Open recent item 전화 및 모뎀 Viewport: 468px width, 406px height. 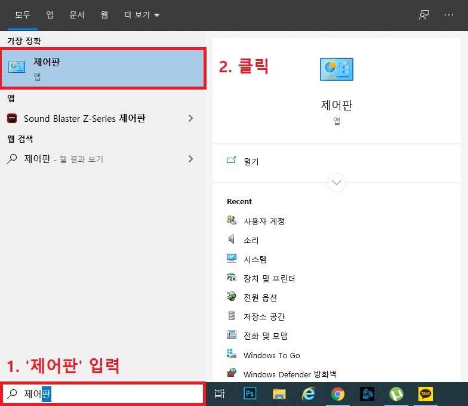(265, 336)
